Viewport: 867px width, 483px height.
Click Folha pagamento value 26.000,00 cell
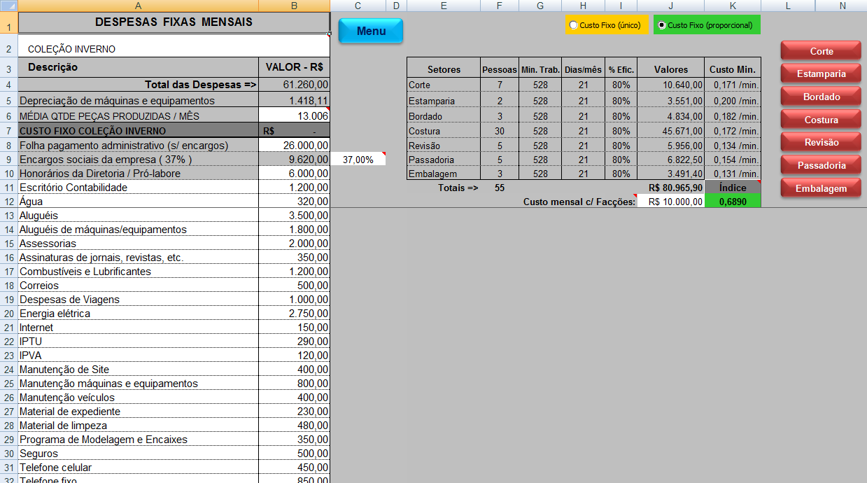point(294,145)
